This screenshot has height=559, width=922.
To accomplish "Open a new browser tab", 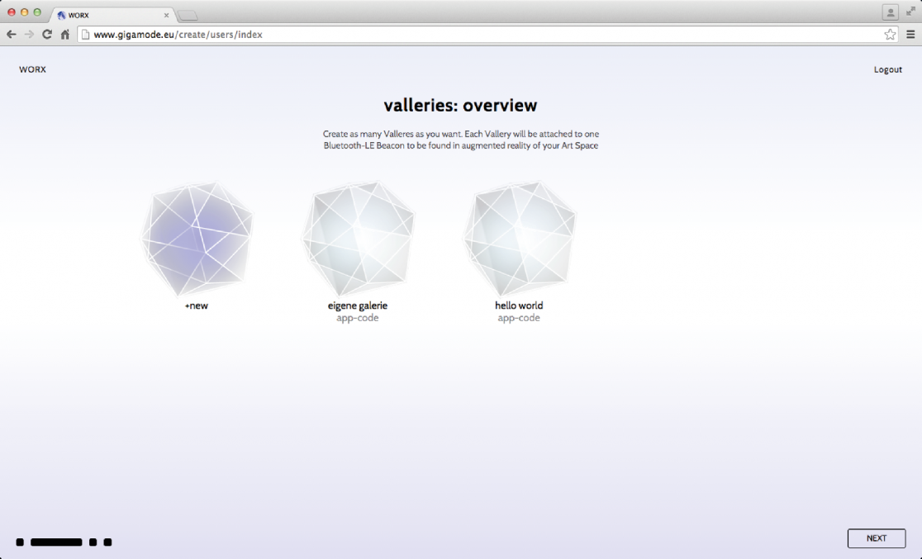I will [x=188, y=15].
